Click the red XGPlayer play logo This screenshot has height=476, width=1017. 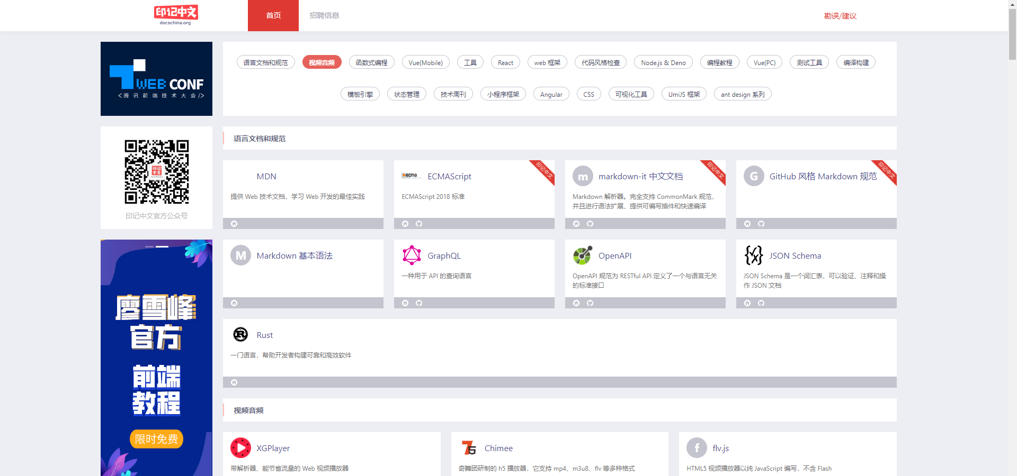click(240, 448)
